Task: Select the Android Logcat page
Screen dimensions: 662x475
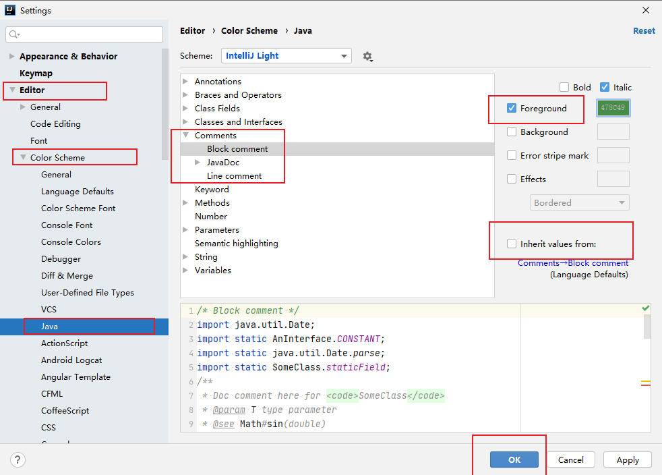Action: pyautogui.click(x=71, y=360)
